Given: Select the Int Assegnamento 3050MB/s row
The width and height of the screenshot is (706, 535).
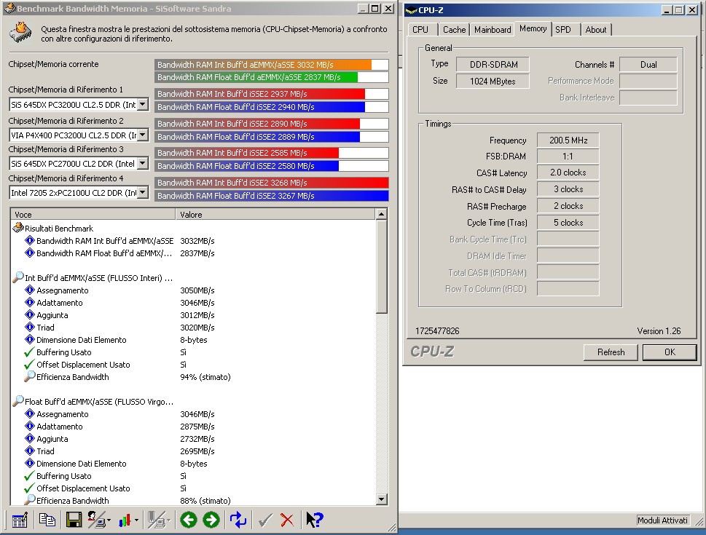Looking at the screenshot, I should (192, 290).
